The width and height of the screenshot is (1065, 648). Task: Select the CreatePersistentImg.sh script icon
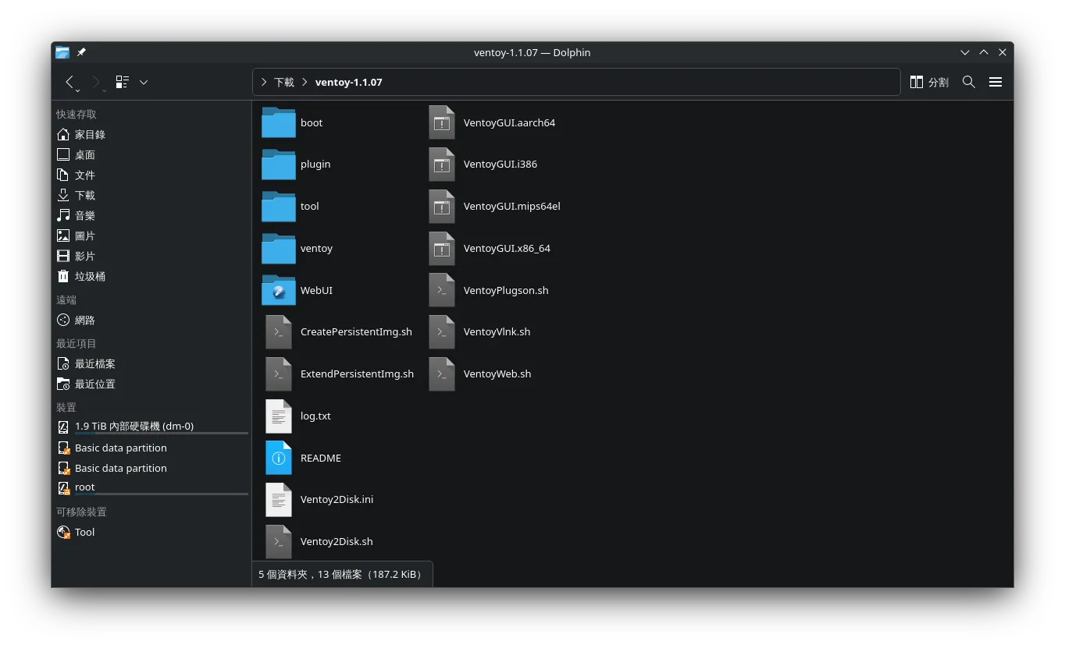[279, 332]
